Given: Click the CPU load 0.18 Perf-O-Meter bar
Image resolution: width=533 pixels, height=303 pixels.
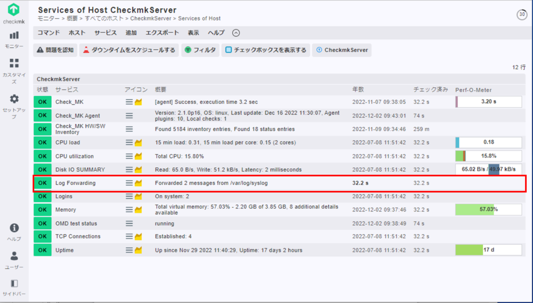Looking at the screenshot, I should coord(488,142).
